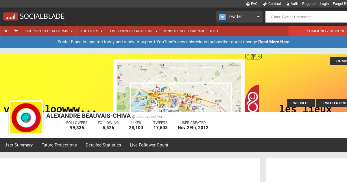This screenshot has height=182, width=347.
Task: Click the Twitter bird icon in platform selector
Action: 222,17
